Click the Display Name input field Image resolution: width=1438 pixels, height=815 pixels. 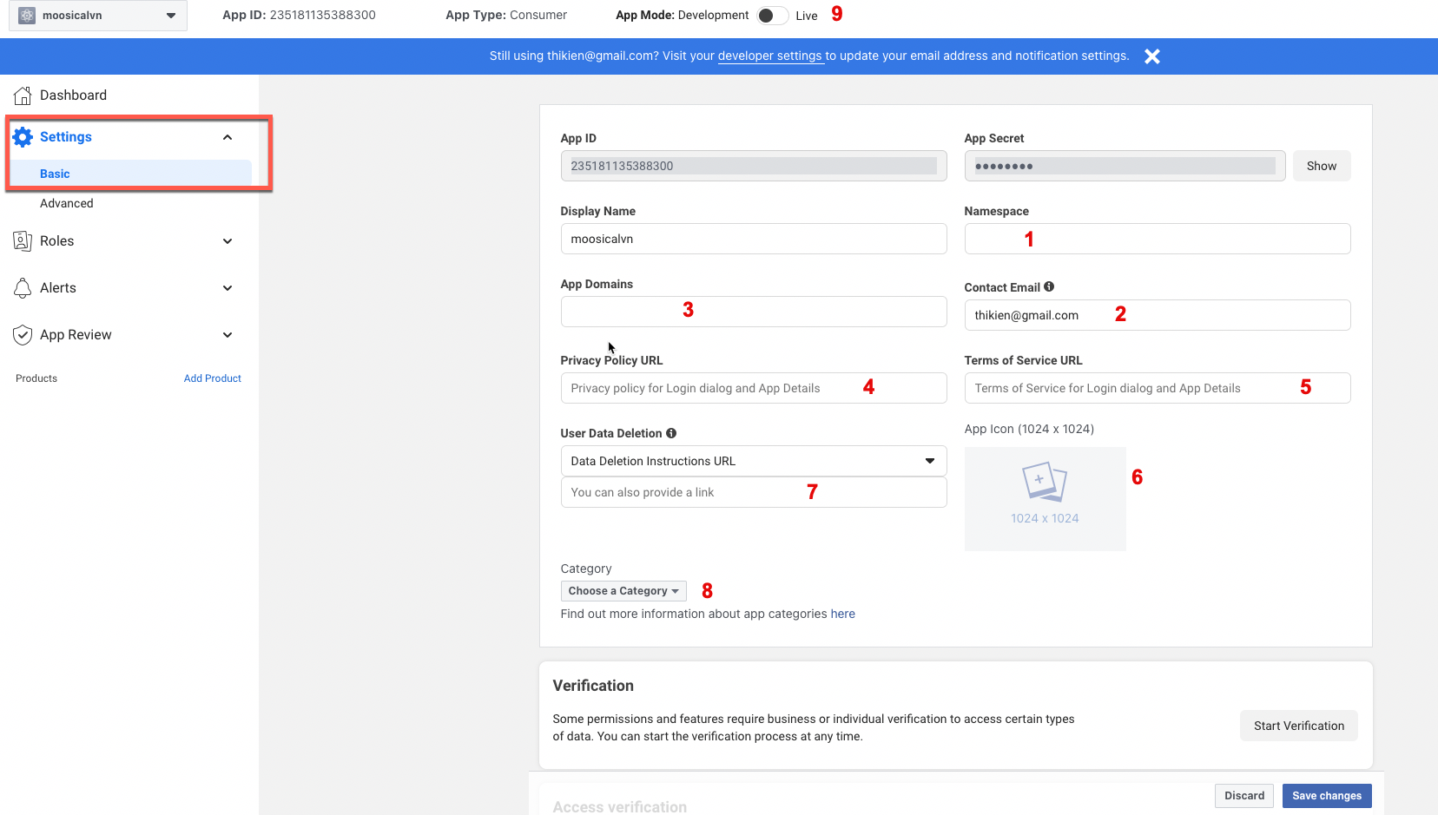[x=754, y=239]
